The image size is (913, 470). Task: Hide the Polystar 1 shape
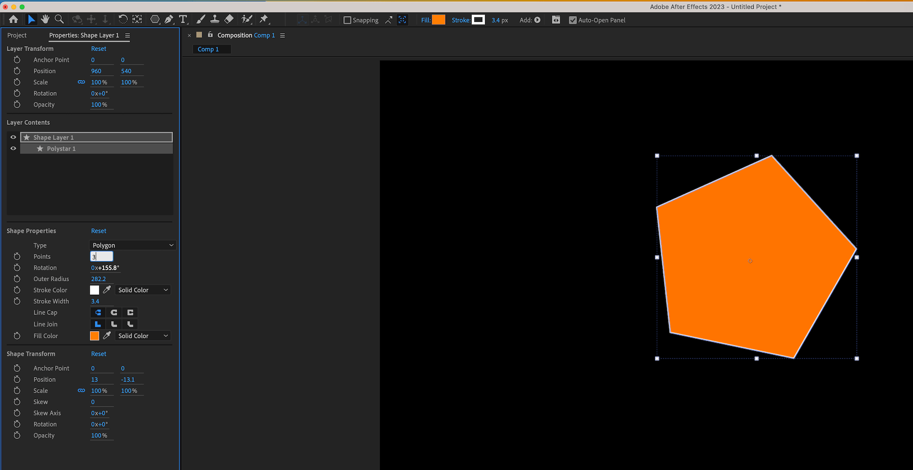13,148
